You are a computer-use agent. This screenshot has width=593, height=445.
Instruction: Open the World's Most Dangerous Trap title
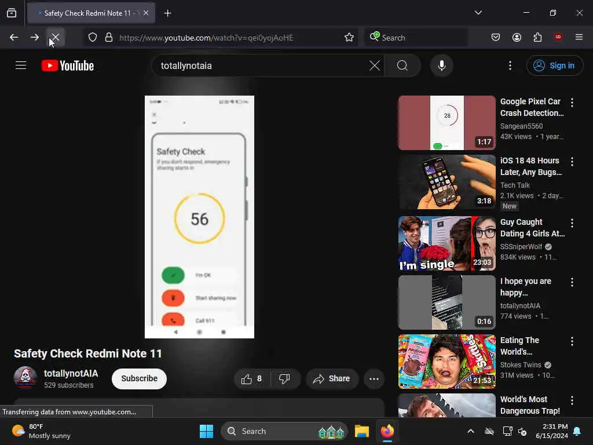tap(530, 405)
